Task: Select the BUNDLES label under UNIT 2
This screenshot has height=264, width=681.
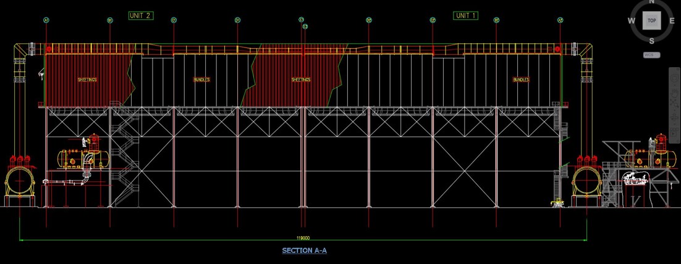Action: click(201, 80)
